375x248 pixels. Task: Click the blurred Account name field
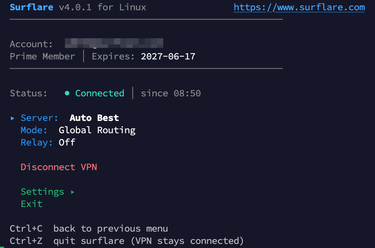click(114, 44)
